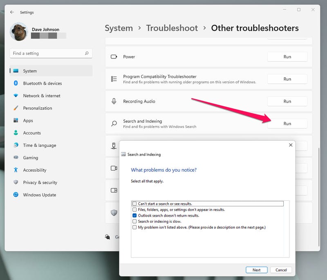
Task: Click the back arrow in Settings
Action: pos(12,12)
